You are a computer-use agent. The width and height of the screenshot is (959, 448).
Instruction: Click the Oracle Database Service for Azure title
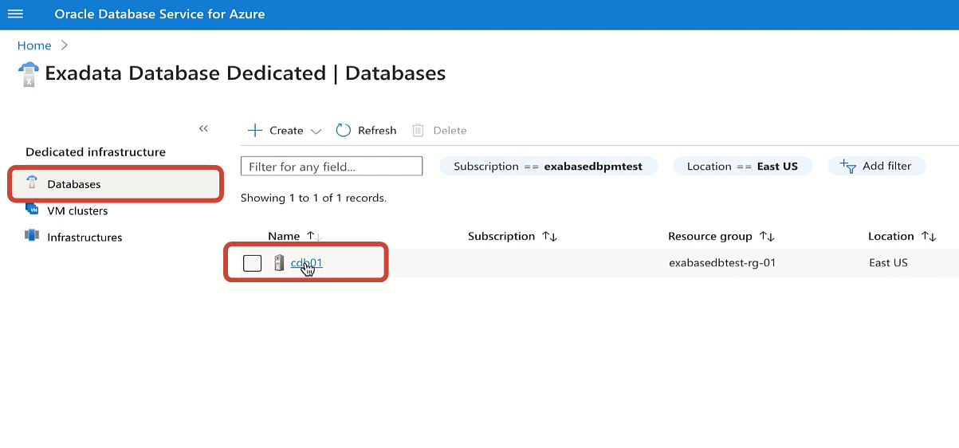[159, 14]
